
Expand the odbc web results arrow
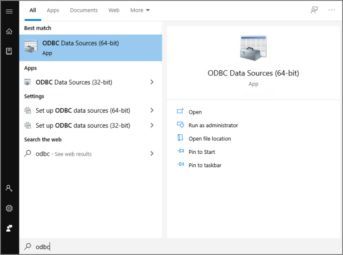click(152, 154)
